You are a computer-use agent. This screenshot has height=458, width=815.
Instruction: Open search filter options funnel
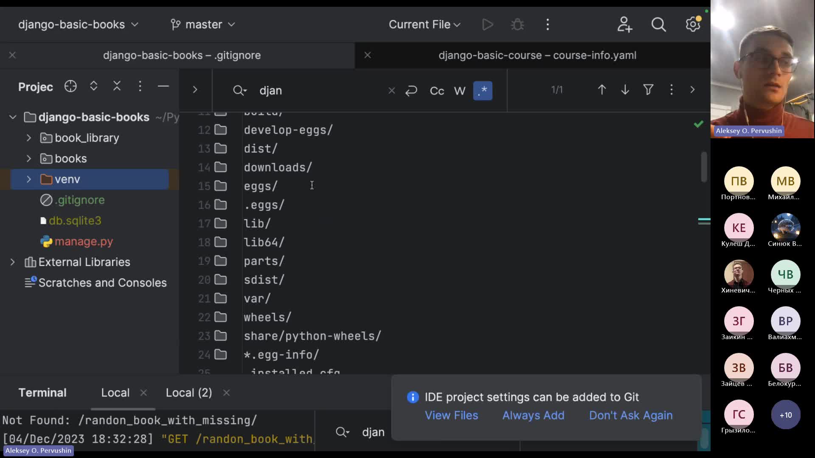tap(648, 90)
